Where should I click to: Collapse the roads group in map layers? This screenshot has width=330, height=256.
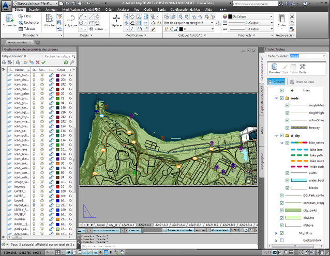[x=277, y=98]
